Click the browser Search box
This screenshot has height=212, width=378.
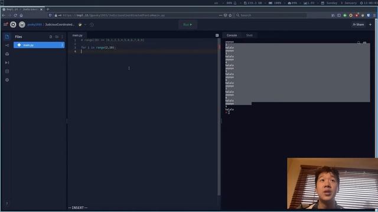click(271, 15)
